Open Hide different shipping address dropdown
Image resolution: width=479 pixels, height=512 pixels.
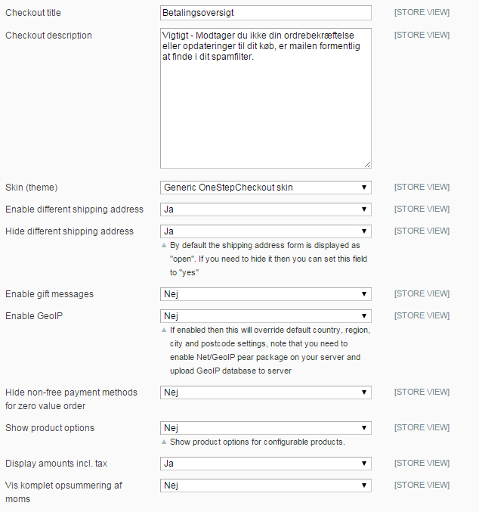pyautogui.click(x=265, y=231)
